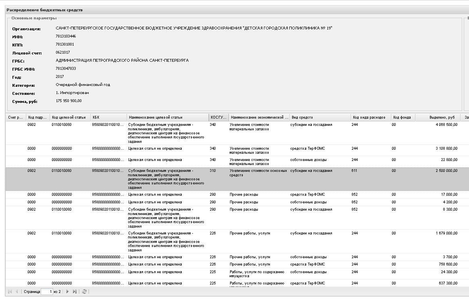Click the 'Наименование экономической ...' column header

259,117
